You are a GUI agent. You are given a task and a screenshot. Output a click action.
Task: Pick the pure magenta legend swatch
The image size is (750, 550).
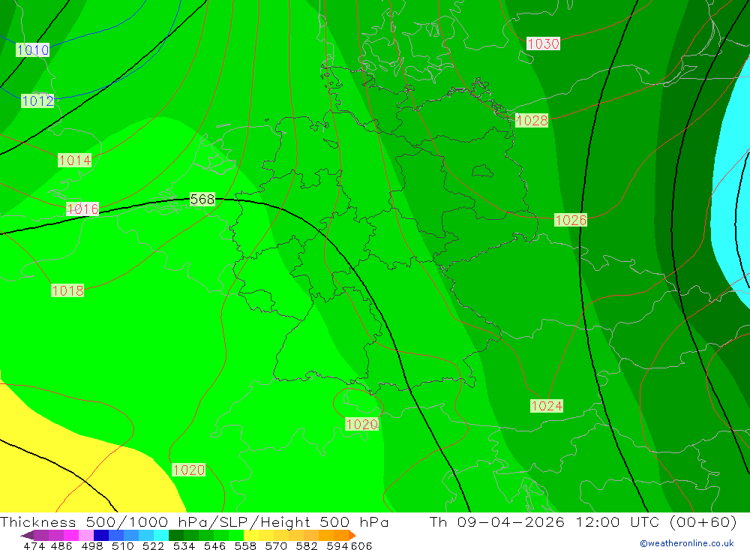click(70, 535)
